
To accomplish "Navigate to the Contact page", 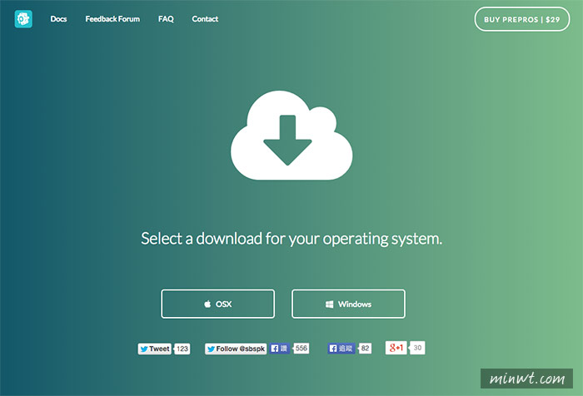I will tap(205, 18).
